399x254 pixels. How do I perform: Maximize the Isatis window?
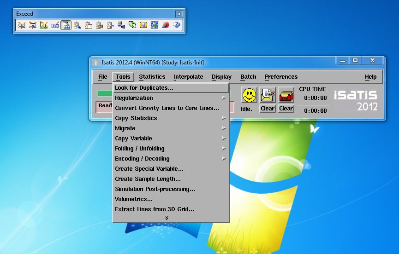click(x=355, y=60)
